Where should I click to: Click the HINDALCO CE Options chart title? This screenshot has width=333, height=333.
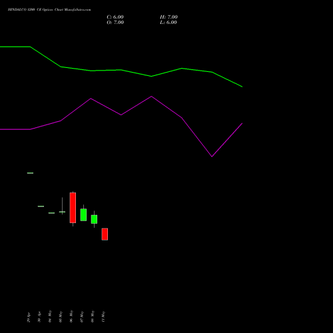point(49,10)
